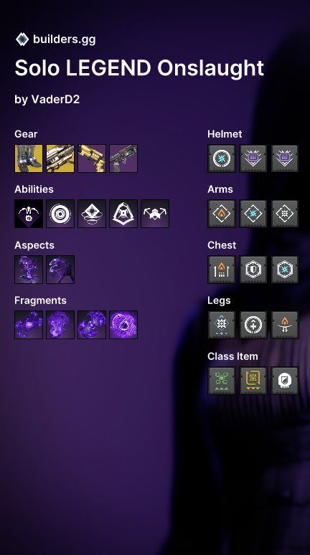310x555 pixels.
Task: Choose the first Aspects icon
Action: (x=29, y=270)
